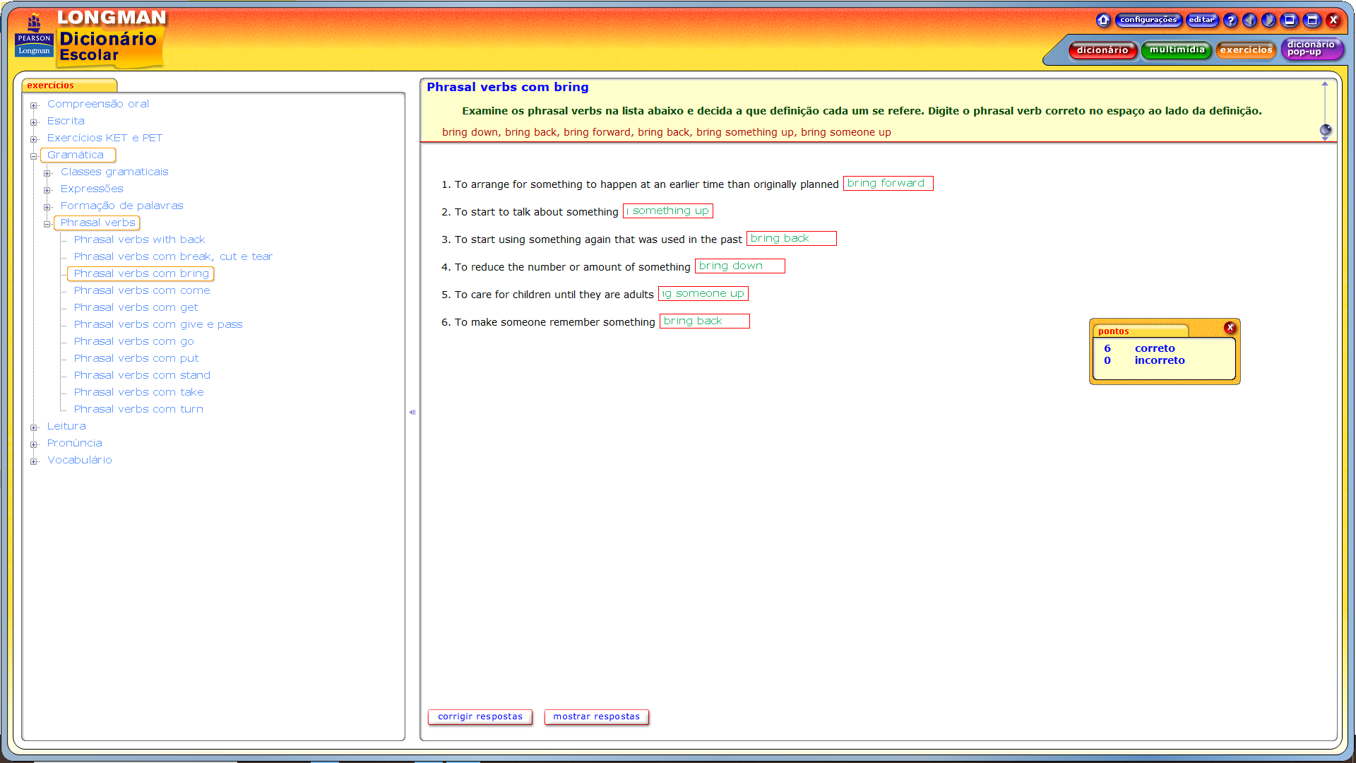Expand the Formação de palavras node
1356x763 pixels.
pyautogui.click(x=47, y=207)
